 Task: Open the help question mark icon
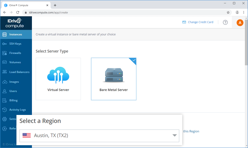pyautogui.click(x=225, y=22)
